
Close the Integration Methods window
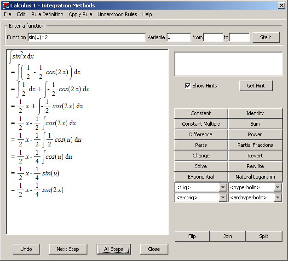282,6
